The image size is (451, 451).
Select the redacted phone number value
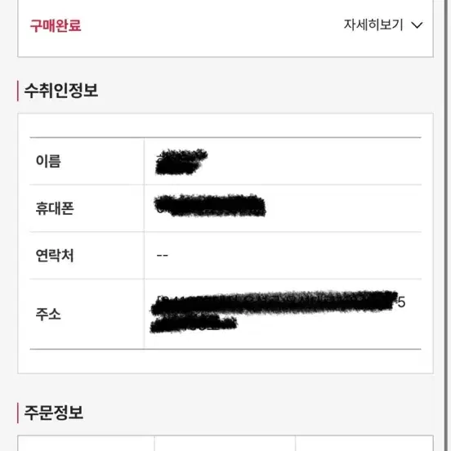point(210,205)
